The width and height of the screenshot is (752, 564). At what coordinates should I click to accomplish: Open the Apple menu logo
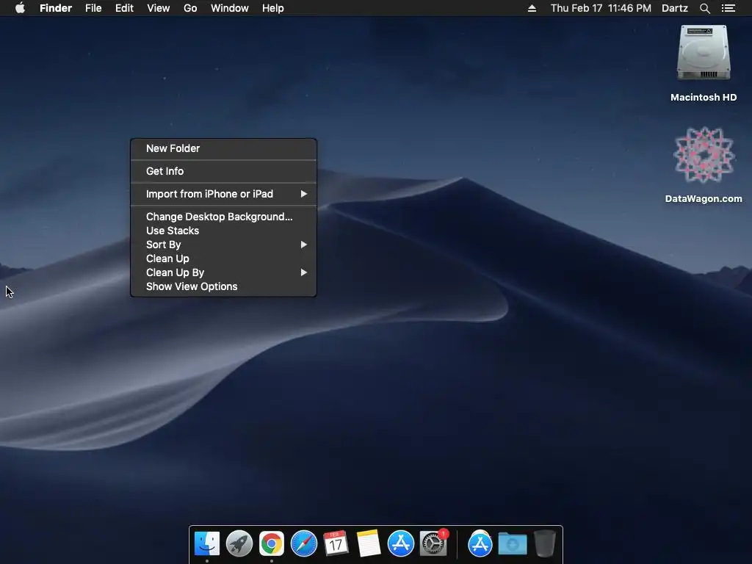pyautogui.click(x=20, y=7)
